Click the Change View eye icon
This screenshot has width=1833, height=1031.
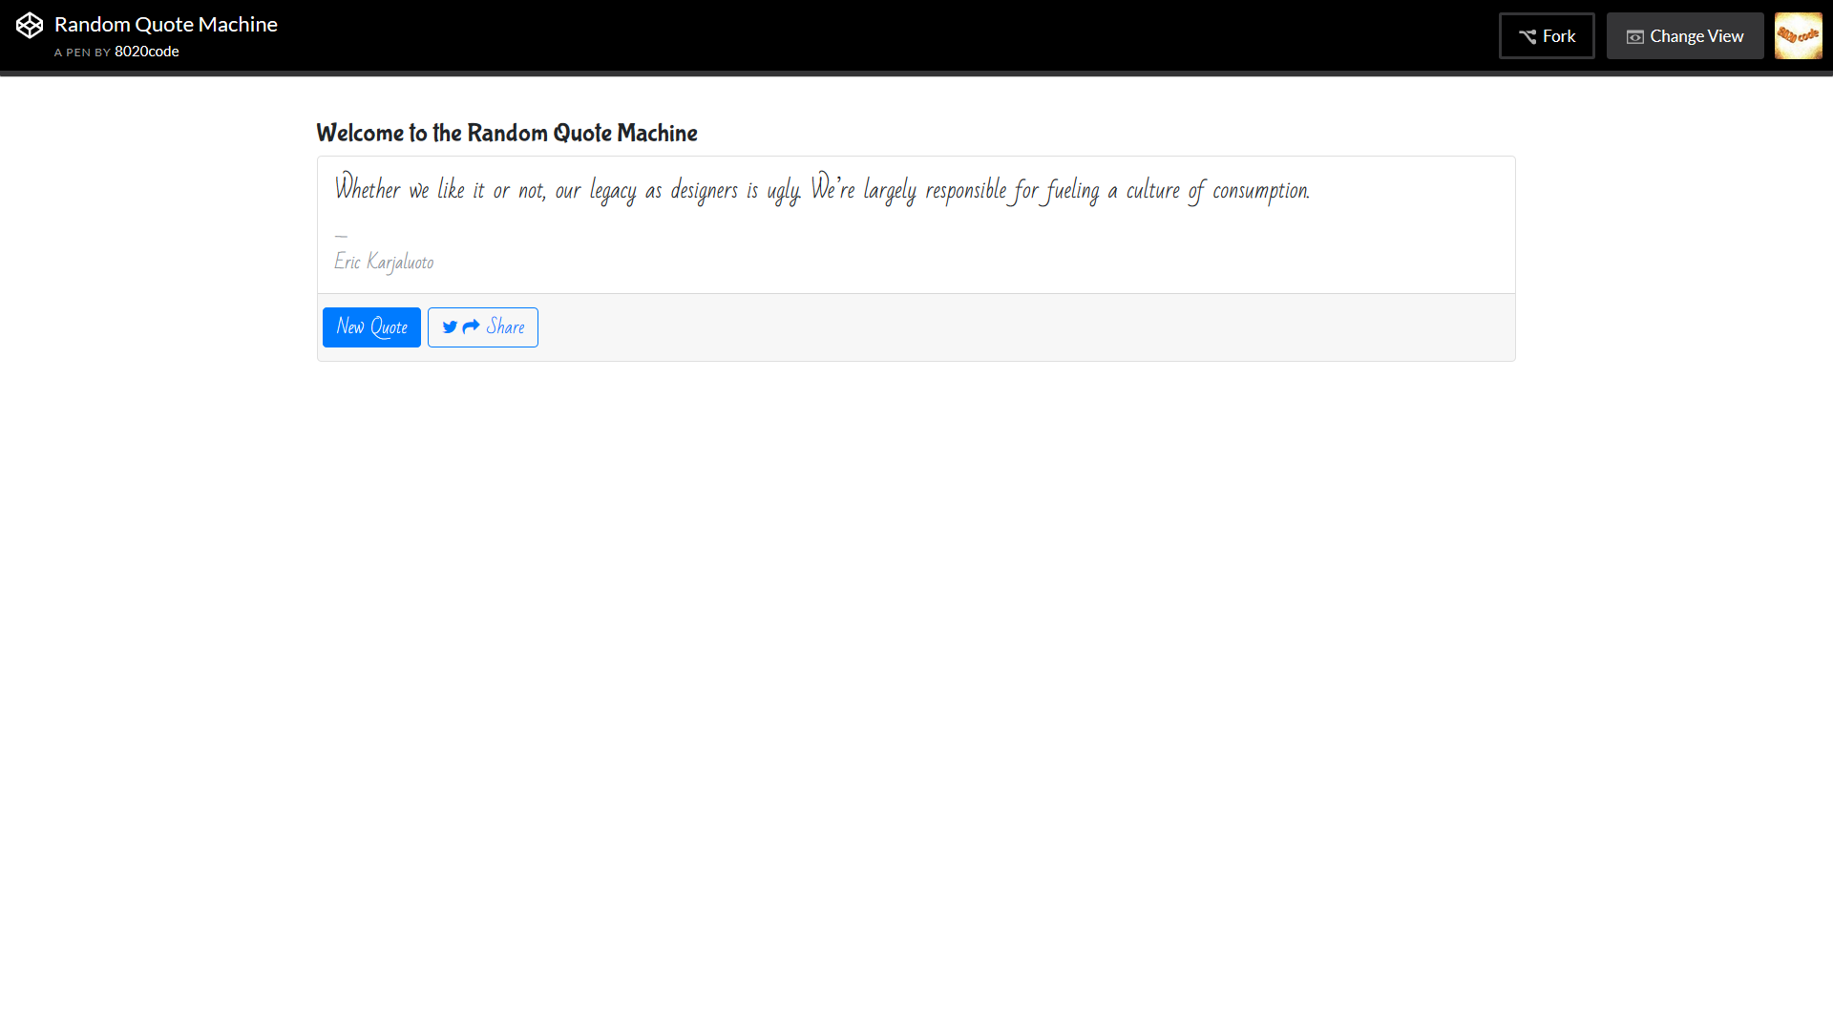coord(1635,37)
